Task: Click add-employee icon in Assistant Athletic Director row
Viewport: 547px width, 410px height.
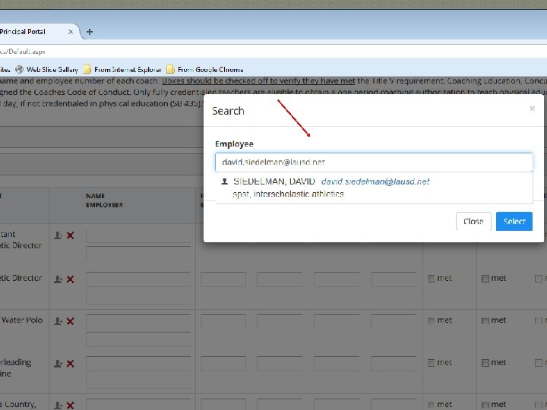Action: point(58,235)
